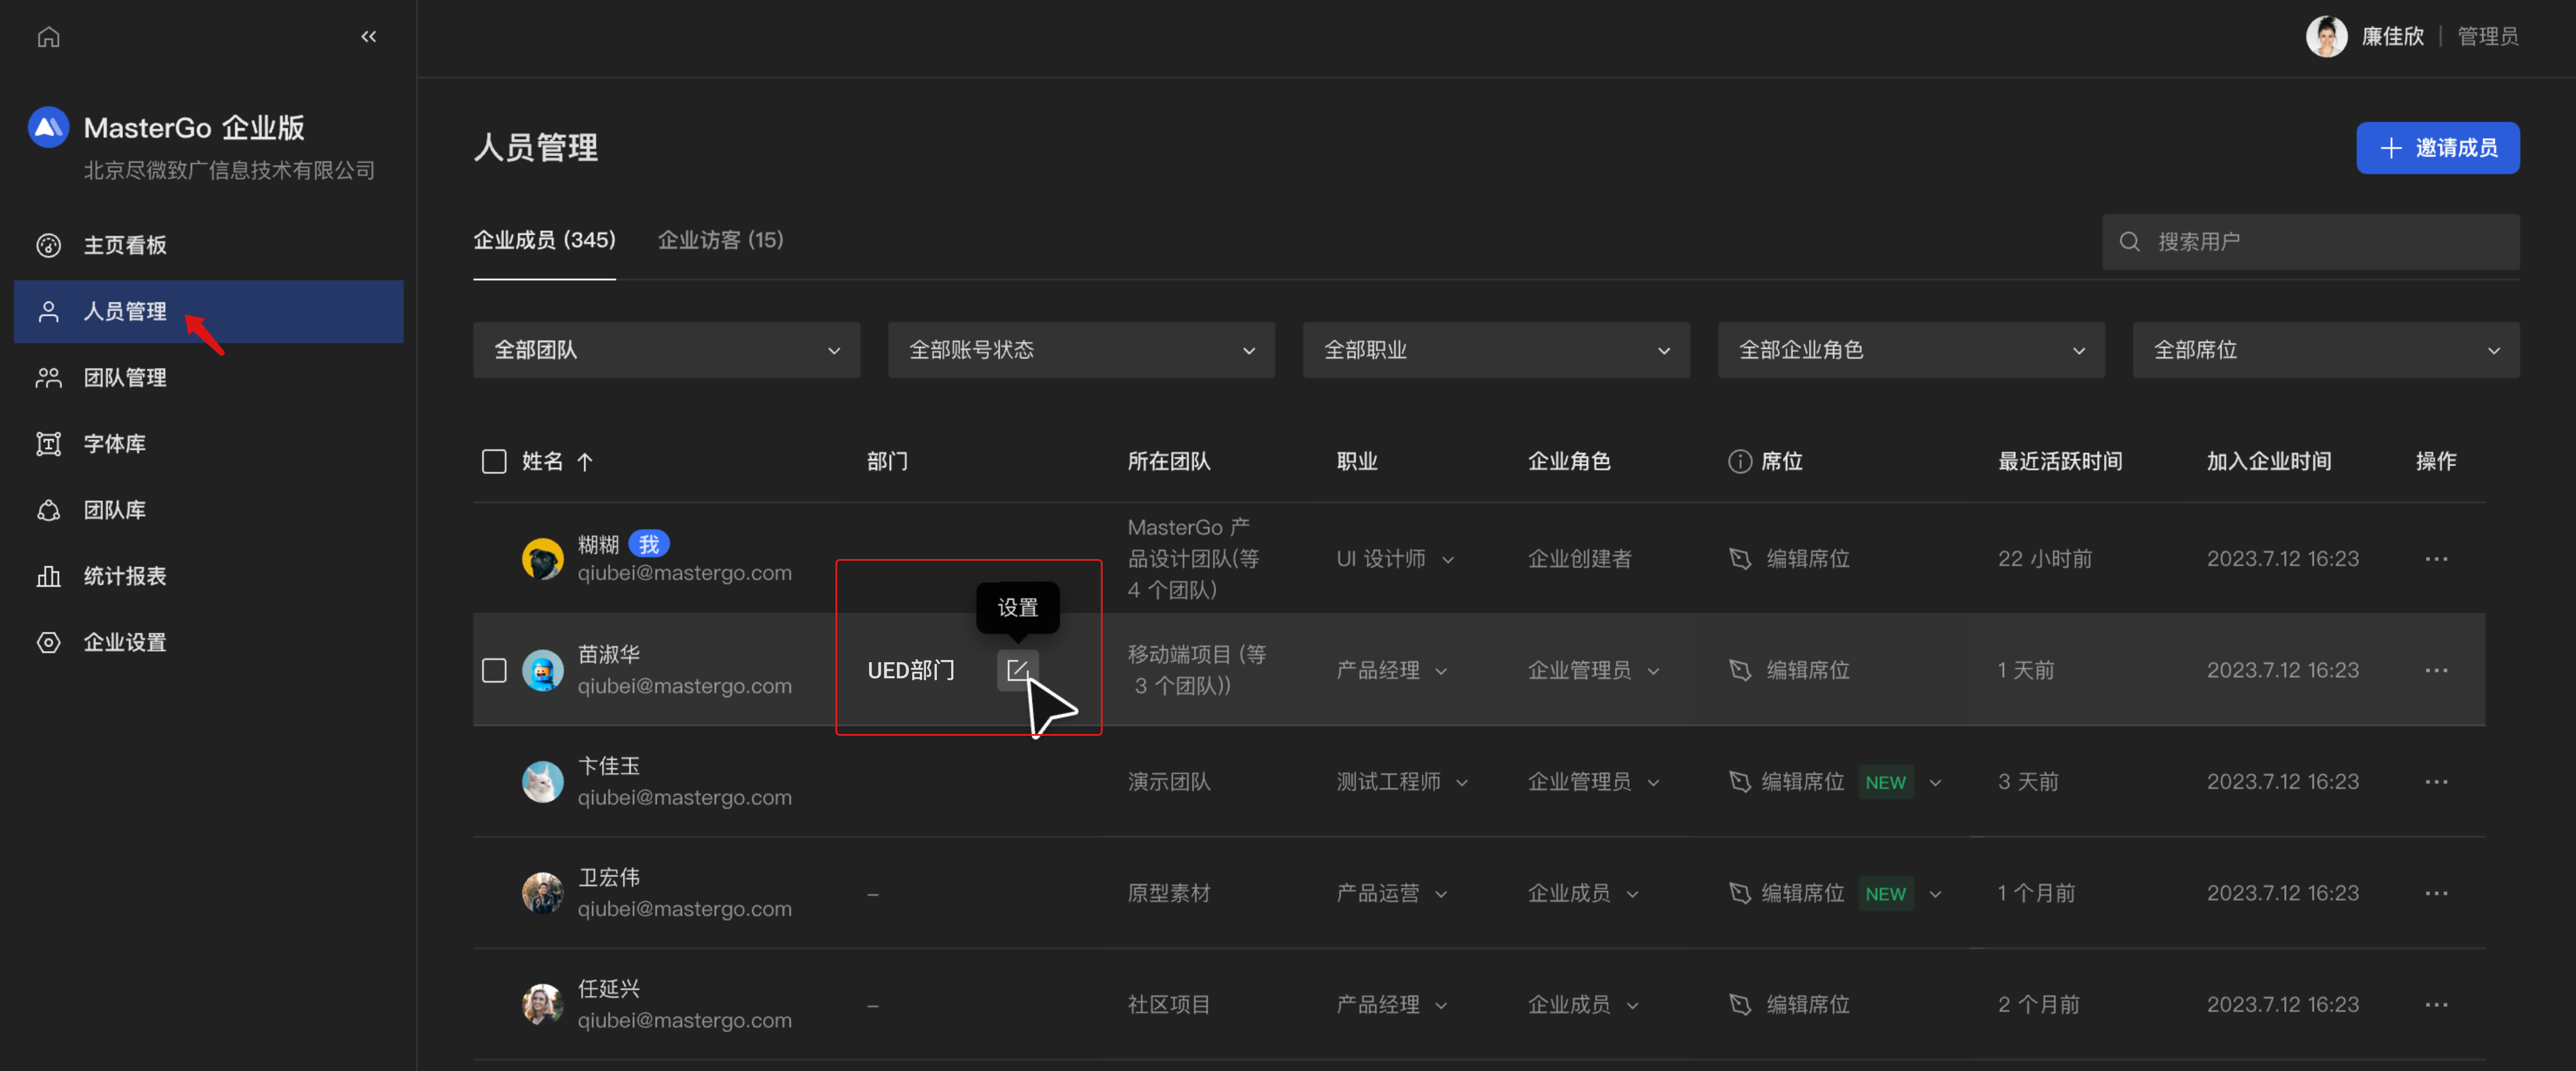Click the home icon in sidebar header
The image size is (2576, 1071).
click(48, 37)
